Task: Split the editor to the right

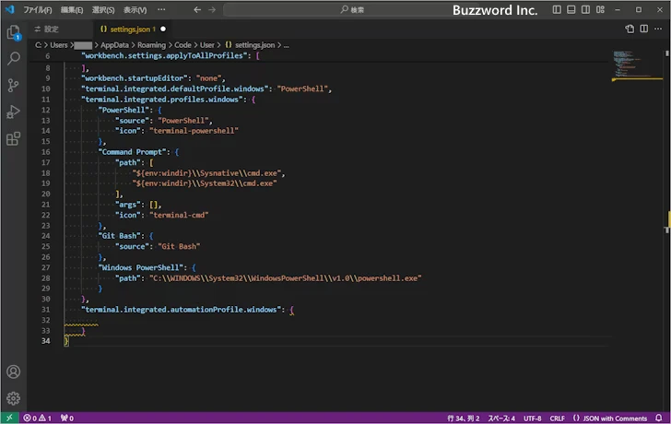Action: click(644, 29)
